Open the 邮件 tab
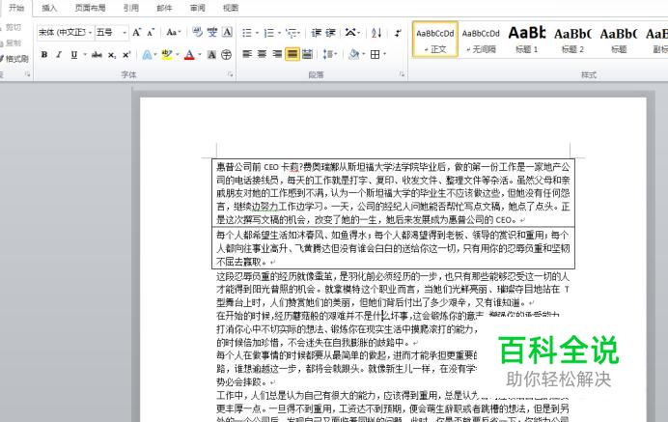This screenshot has width=668, height=422. (x=164, y=8)
